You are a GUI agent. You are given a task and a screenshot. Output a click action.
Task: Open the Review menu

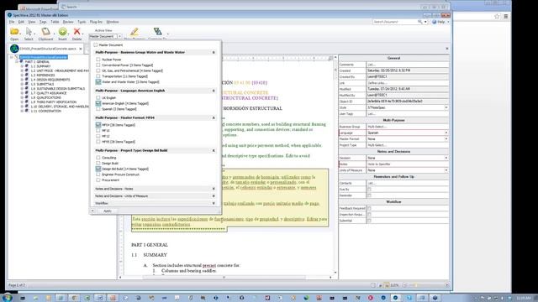(68, 22)
